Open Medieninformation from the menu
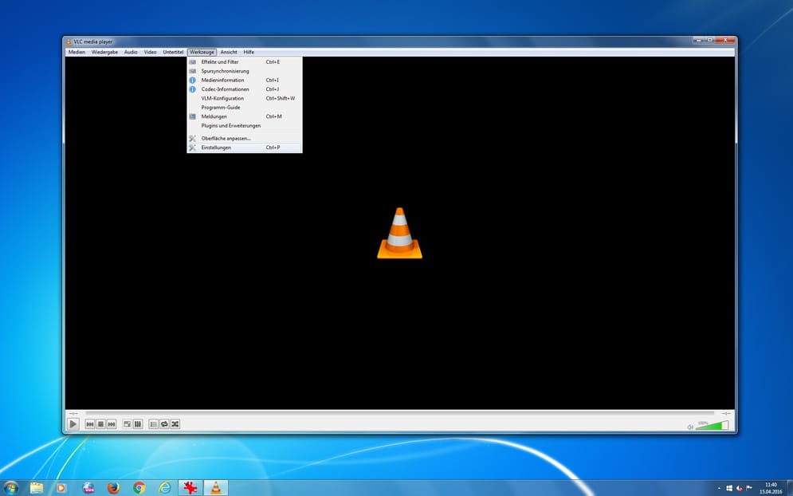The width and height of the screenshot is (793, 496). (245, 80)
